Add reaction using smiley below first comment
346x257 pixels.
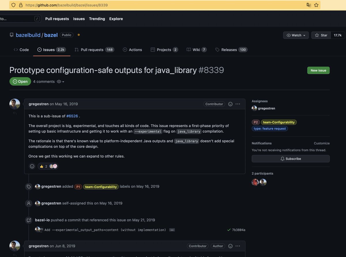pyautogui.click(x=32, y=166)
